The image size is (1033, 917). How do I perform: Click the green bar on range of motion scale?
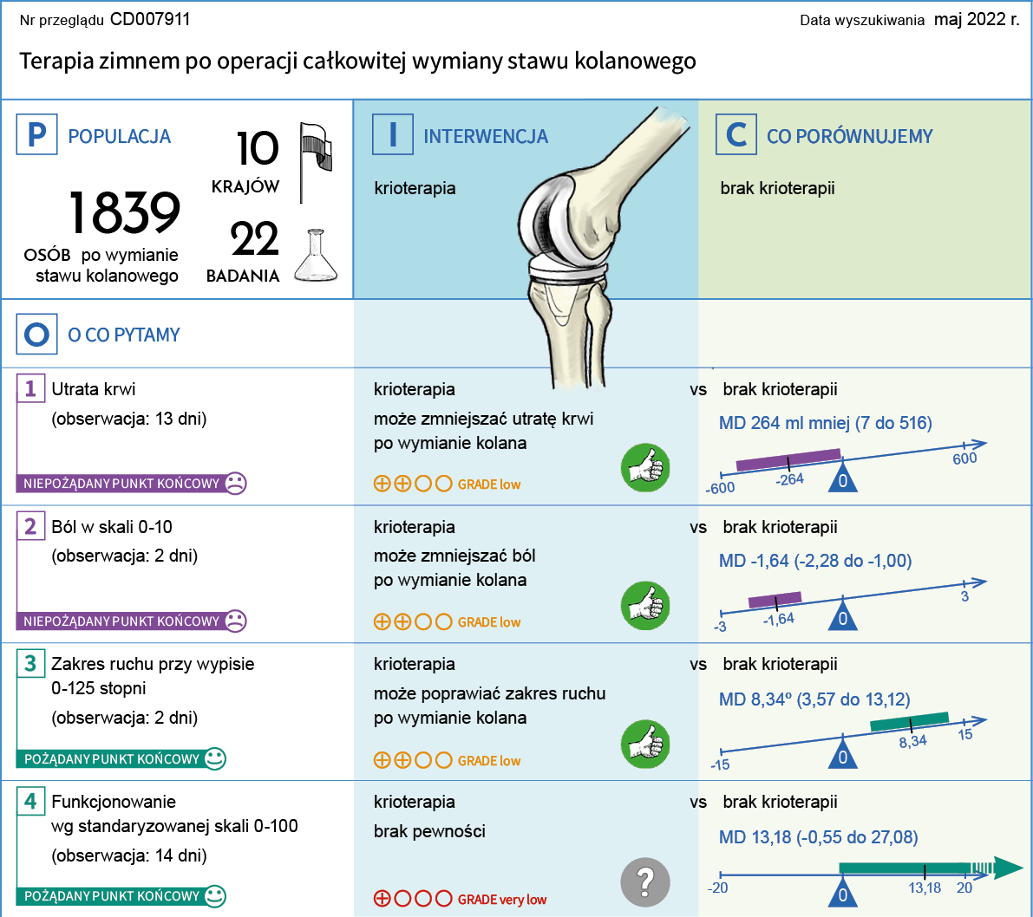pyautogui.click(x=909, y=721)
